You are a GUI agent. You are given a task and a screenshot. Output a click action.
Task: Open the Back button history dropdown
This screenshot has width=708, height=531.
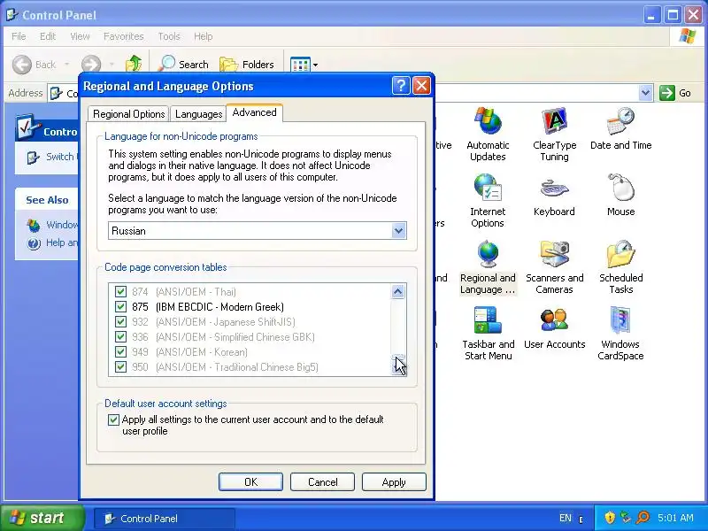67,65
